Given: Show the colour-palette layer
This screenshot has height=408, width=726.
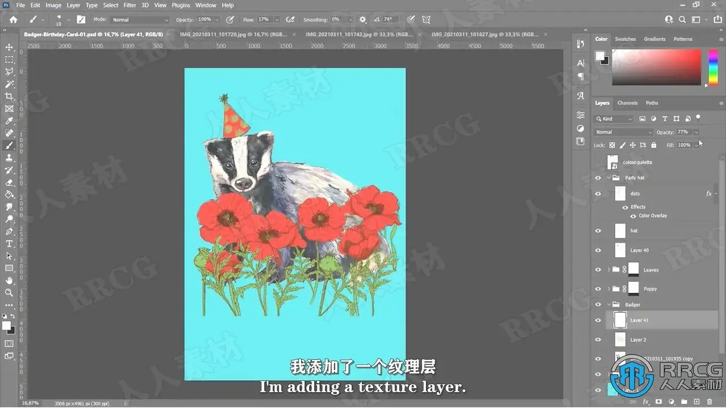Looking at the screenshot, I should (x=598, y=162).
